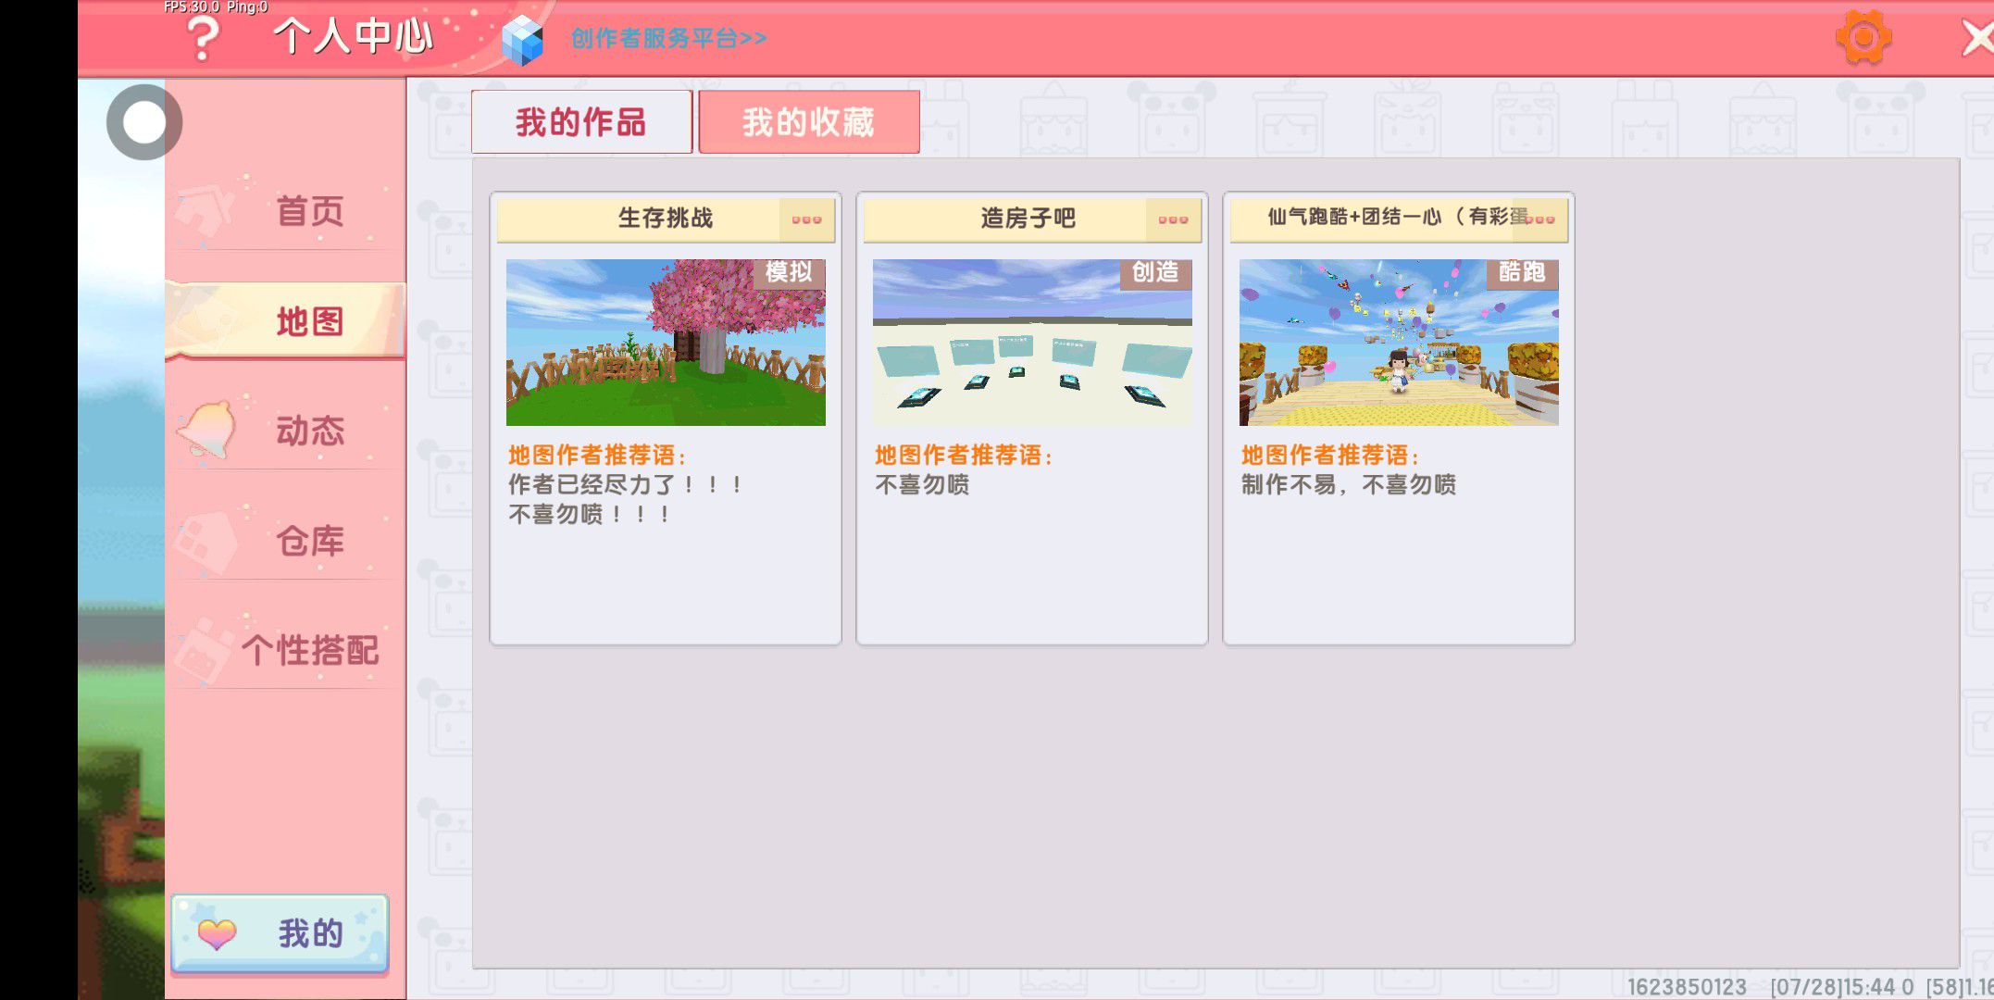Open the three-dot menu on 仙气跑酷 map

(1541, 219)
